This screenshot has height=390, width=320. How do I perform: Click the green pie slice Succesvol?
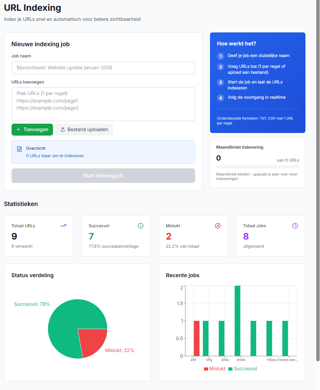point(67,323)
